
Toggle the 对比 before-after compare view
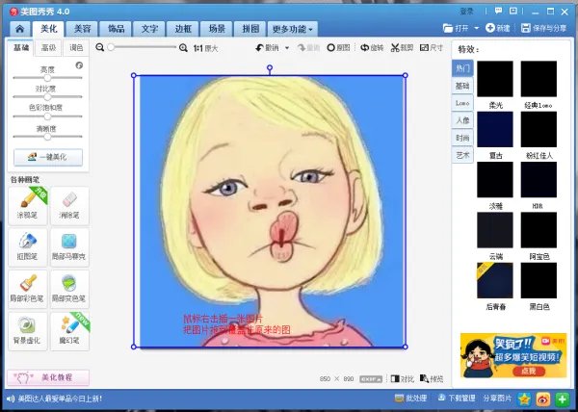[403, 378]
